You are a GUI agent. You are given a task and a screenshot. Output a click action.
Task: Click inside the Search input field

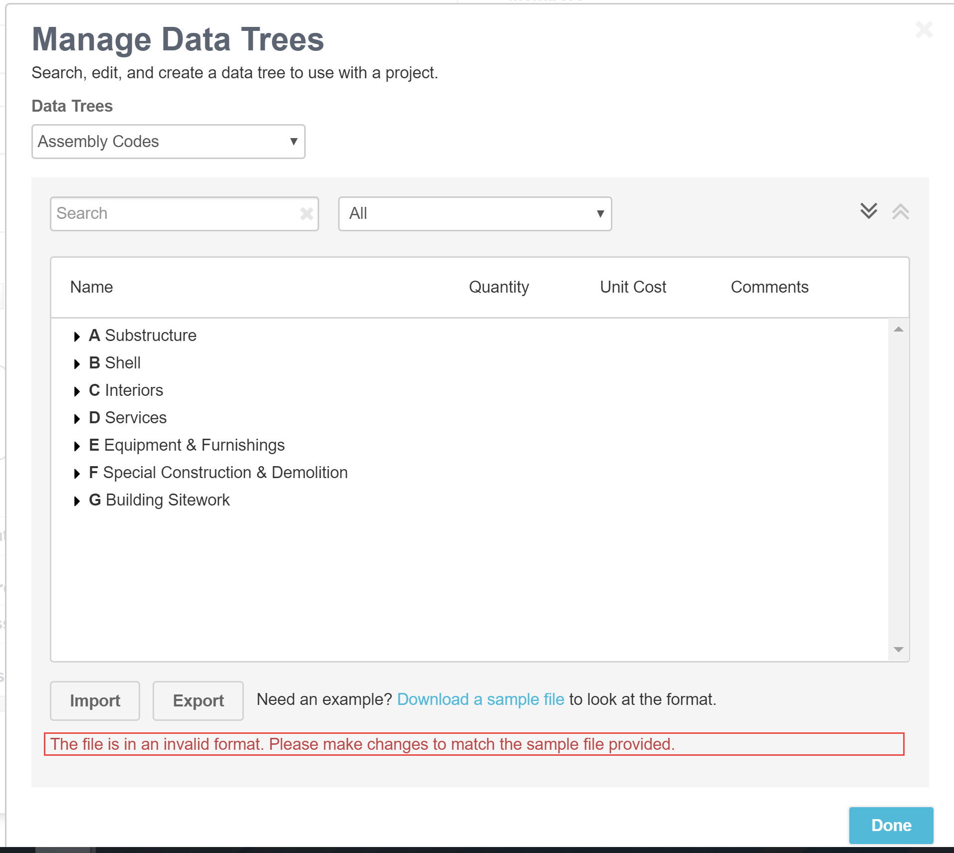[x=175, y=214]
